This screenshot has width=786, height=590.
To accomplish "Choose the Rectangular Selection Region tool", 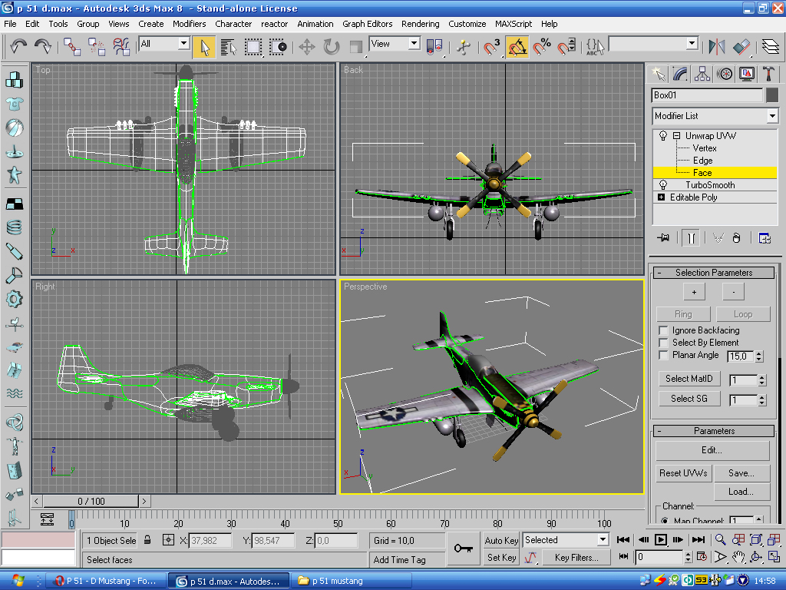I will pos(253,47).
